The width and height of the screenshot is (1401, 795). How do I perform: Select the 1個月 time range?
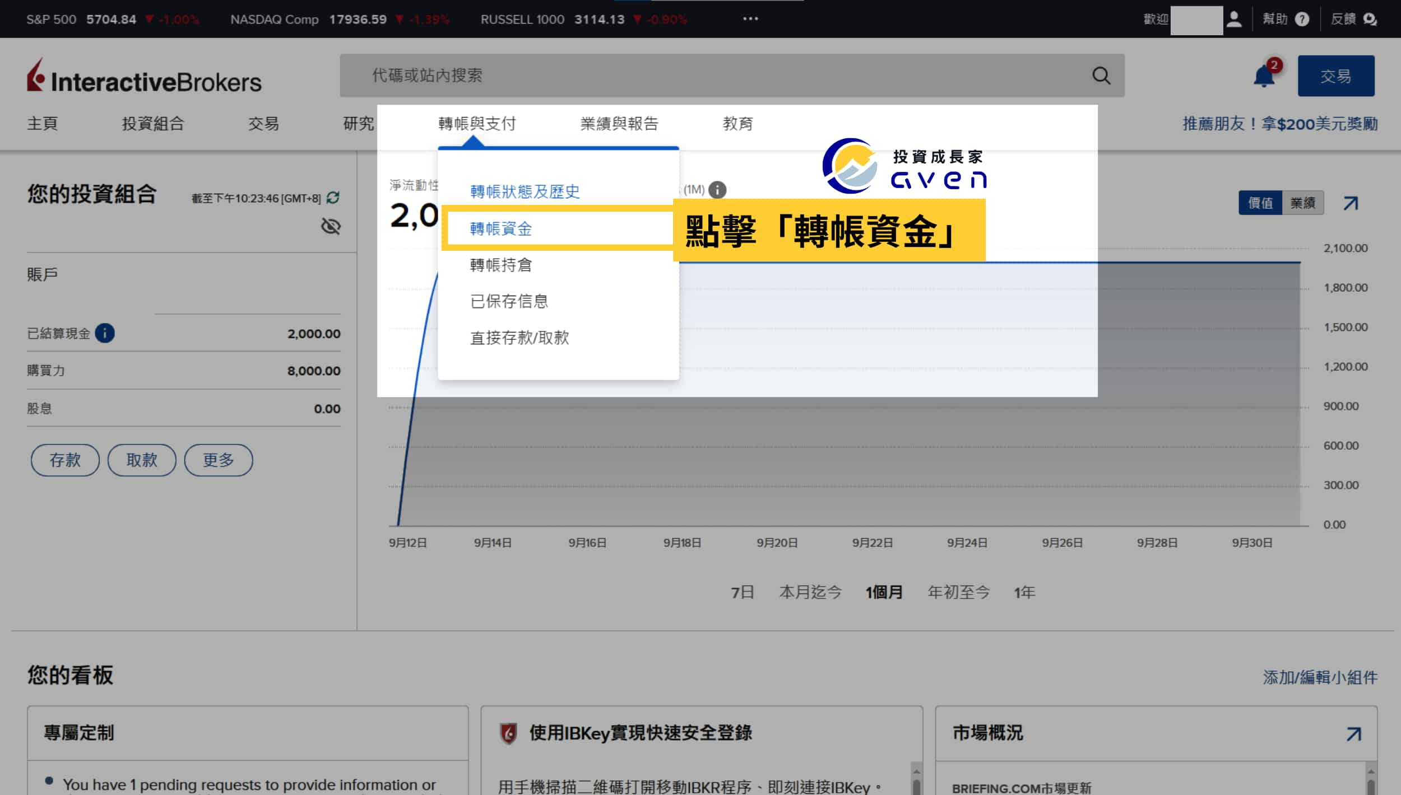pos(884,592)
